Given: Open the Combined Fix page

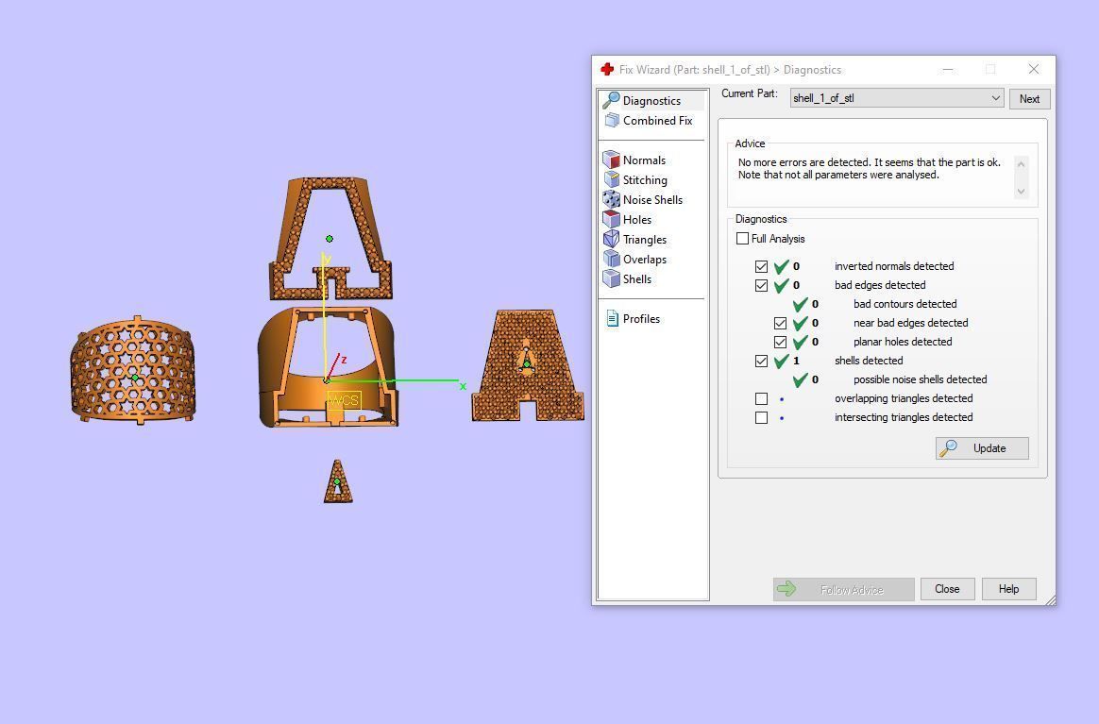Looking at the screenshot, I should coord(657,121).
